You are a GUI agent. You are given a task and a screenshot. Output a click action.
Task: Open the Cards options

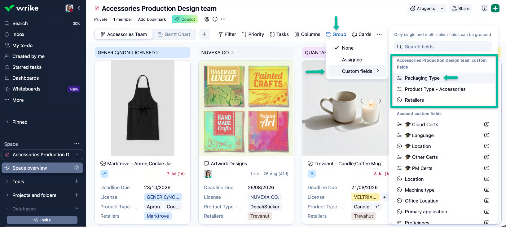[361, 34]
